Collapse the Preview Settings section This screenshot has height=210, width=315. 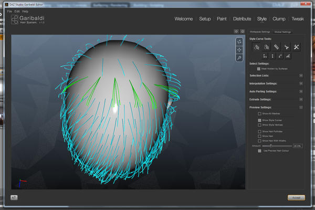[x=301, y=107]
